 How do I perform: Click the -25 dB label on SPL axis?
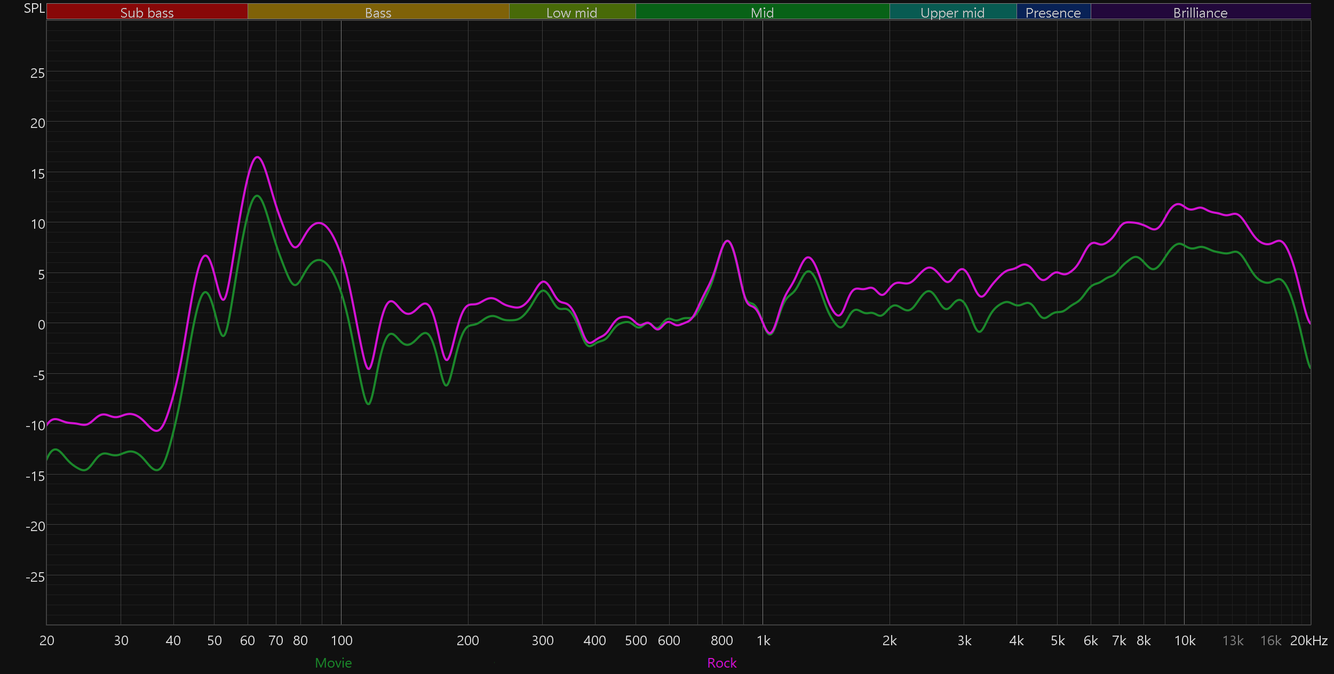pos(35,577)
